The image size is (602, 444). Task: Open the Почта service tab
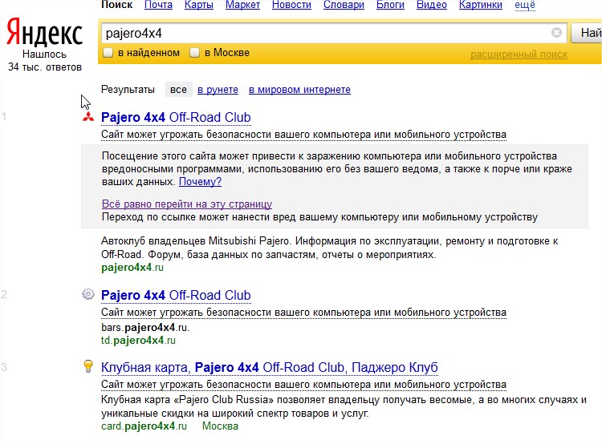(158, 5)
